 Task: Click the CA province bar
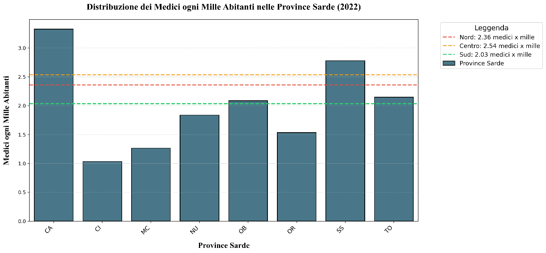54,125
